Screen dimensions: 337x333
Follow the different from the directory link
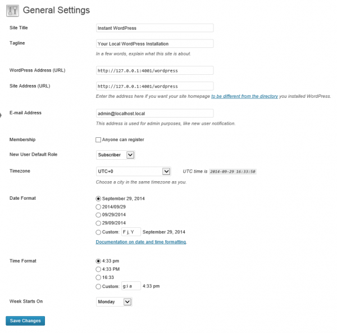(244, 96)
